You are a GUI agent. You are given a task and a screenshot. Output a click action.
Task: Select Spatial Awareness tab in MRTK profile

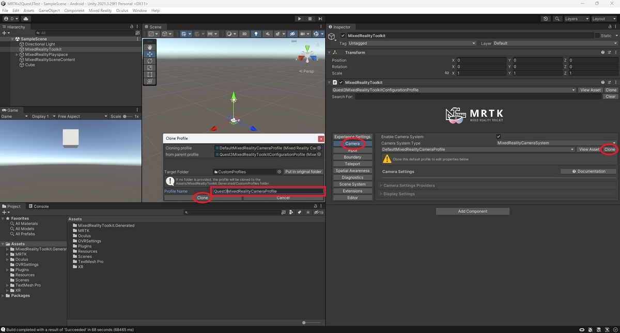[x=352, y=170]
